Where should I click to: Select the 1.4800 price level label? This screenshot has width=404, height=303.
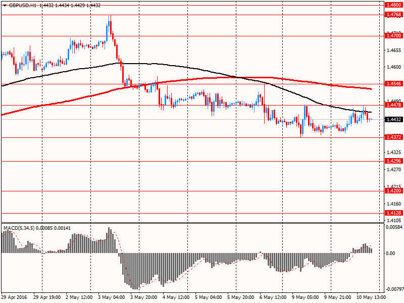coord(394,5)
